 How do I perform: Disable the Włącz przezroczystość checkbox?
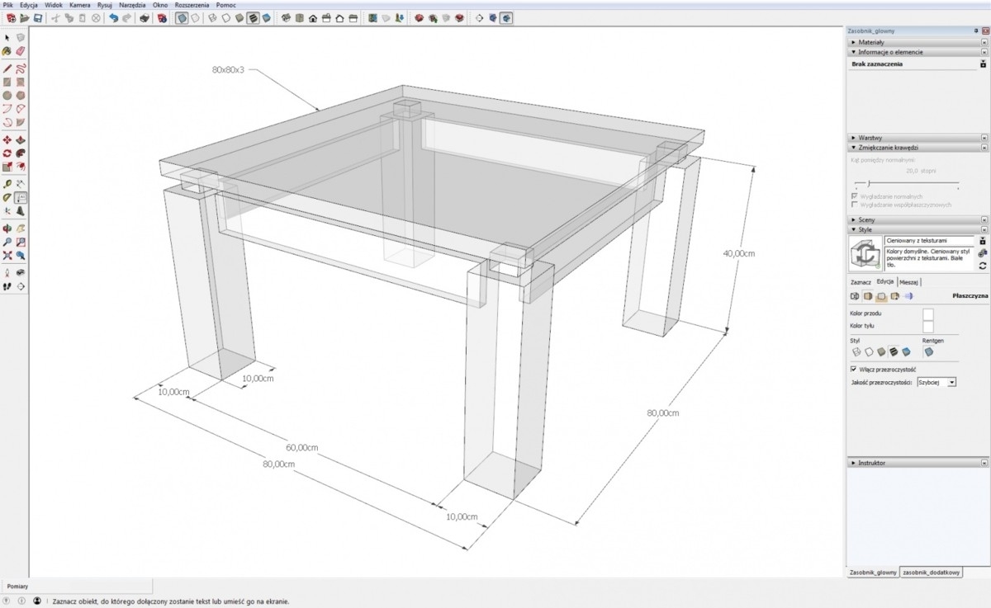tap(853, 369)
